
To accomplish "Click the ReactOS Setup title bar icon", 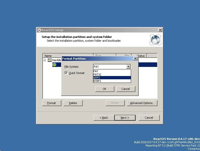I will point(39,30).
